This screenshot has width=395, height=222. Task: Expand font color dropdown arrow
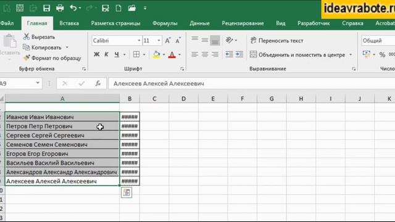pyautogui.click(x=180, y=54)
